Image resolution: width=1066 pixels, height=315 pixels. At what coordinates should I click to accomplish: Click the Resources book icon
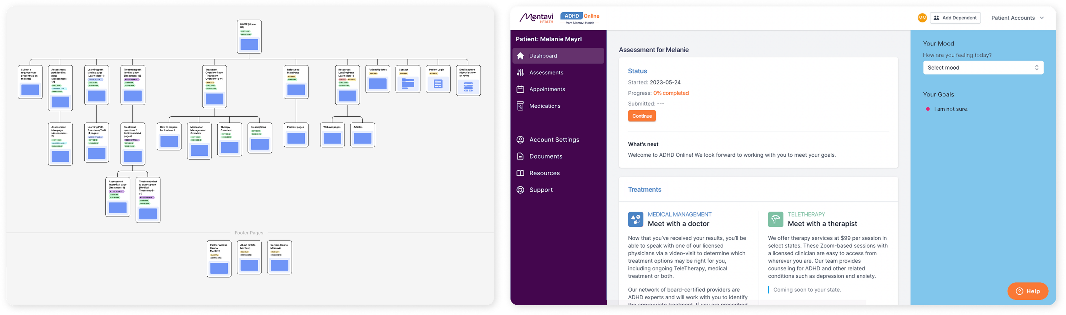tap(521, 173)
